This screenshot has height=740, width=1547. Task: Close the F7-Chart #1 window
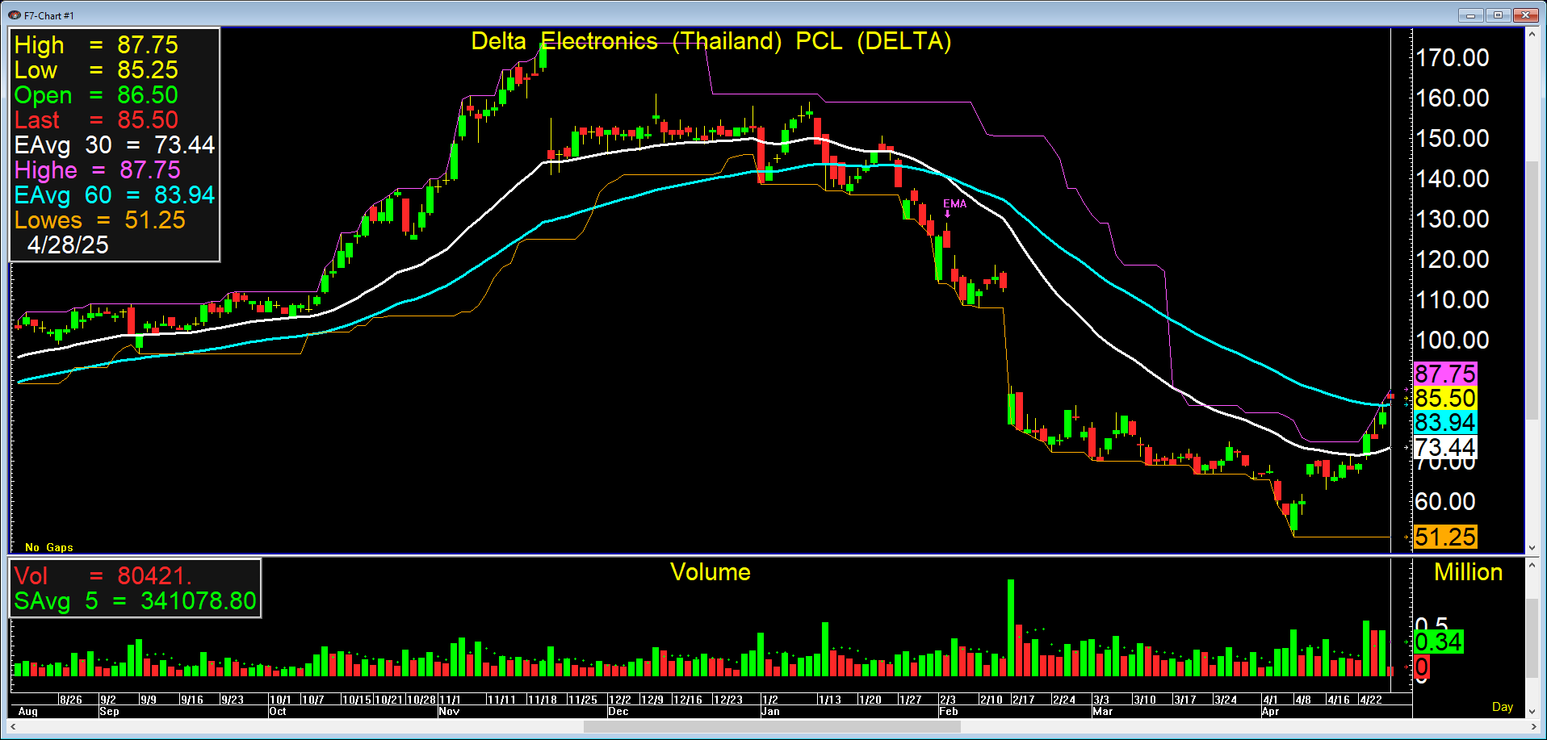[1525, 15]
